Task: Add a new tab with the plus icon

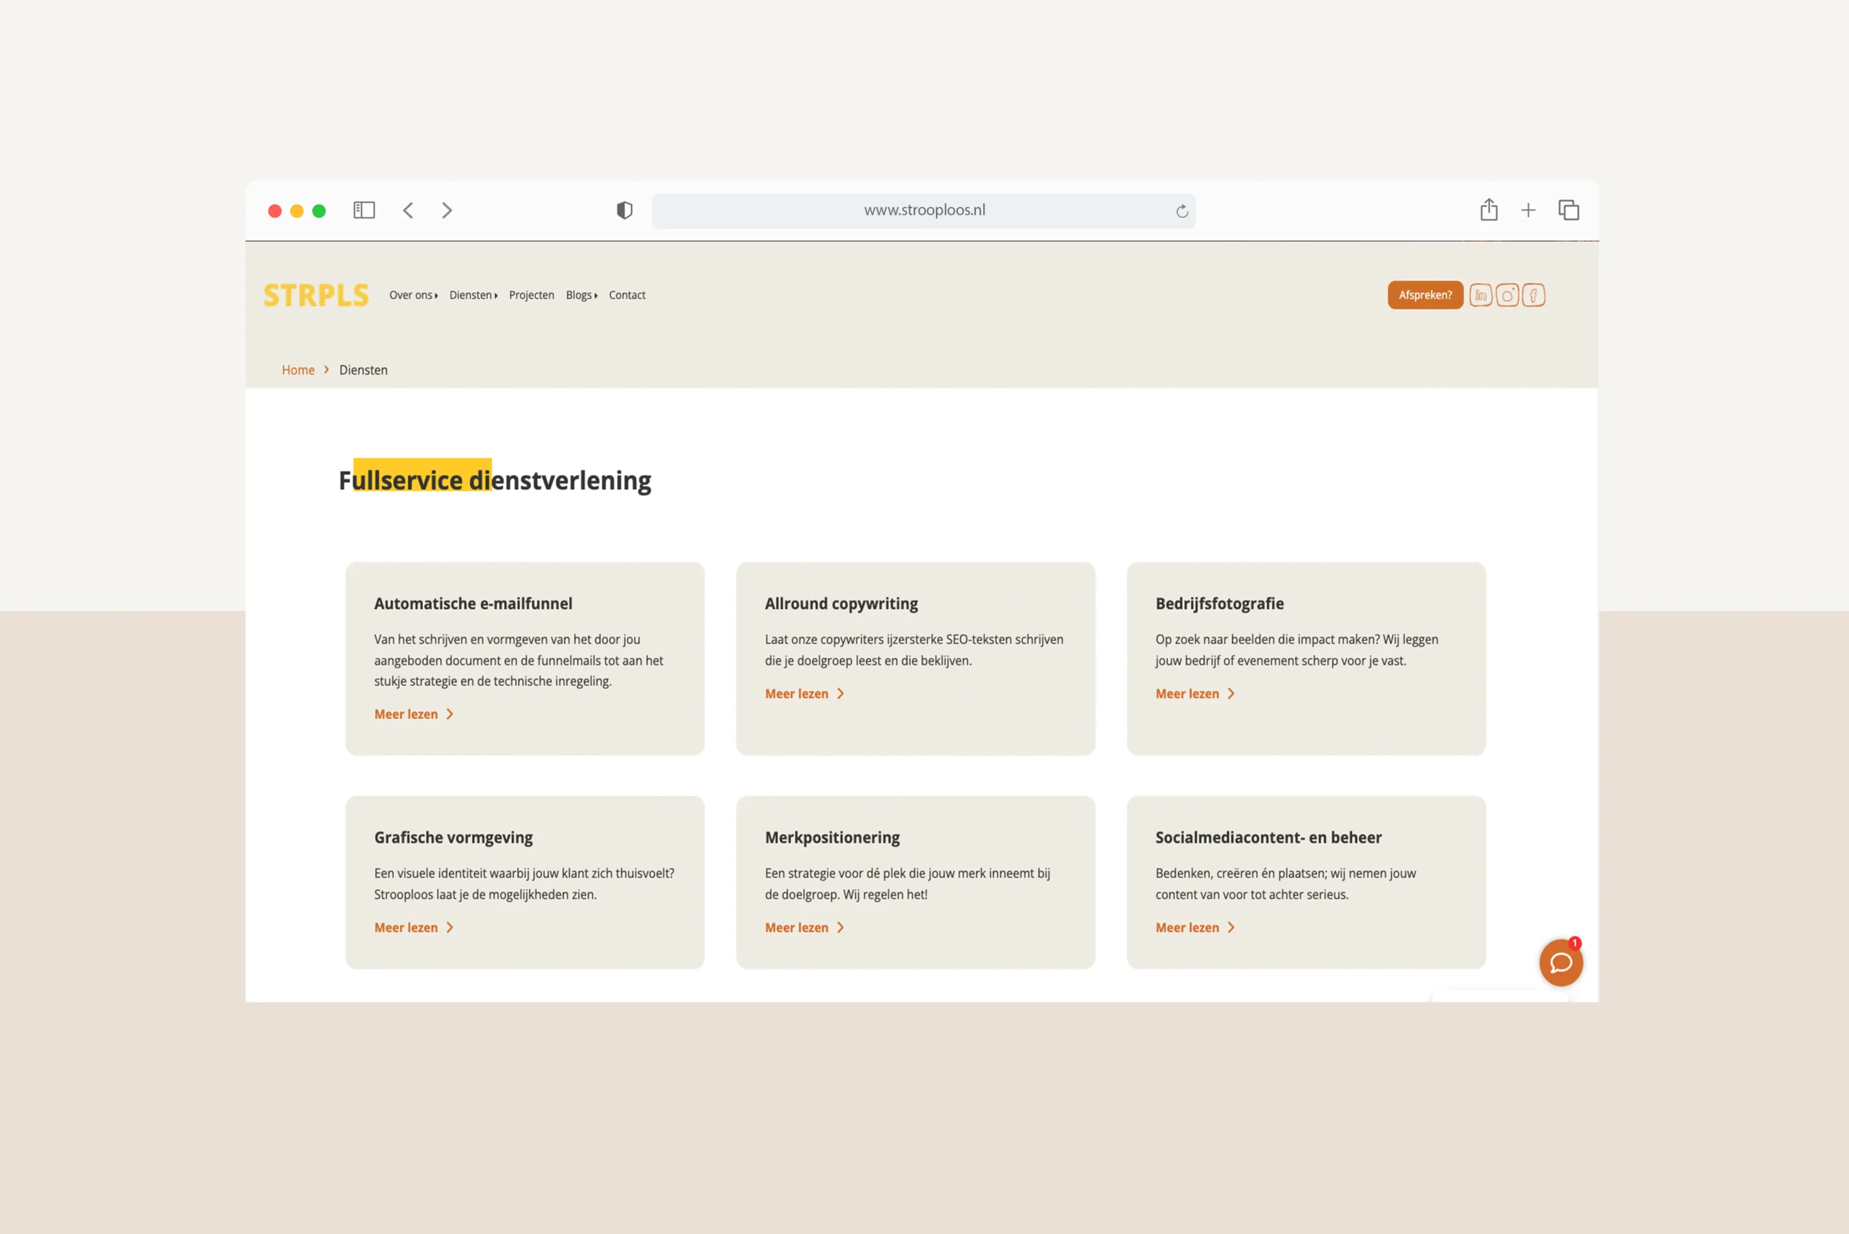Action: (x=1528, y=210)
